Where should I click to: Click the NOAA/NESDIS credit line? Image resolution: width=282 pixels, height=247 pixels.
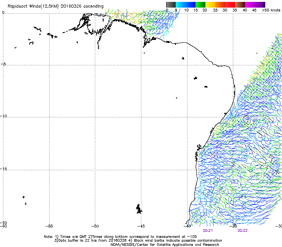[x=165, y=244]
